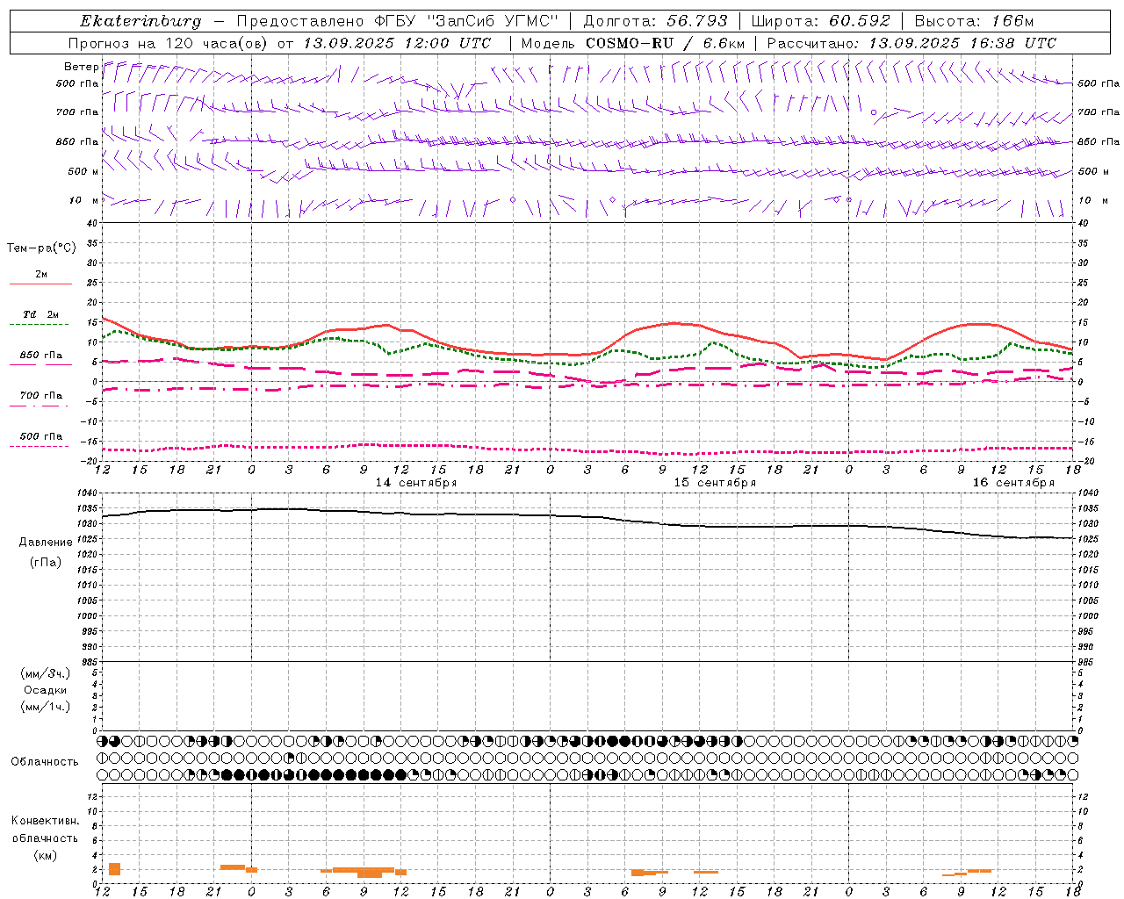Click the 'Широта: 60.592' value
Viewport: 1124px width, 899px height.
tap(820, 21)
